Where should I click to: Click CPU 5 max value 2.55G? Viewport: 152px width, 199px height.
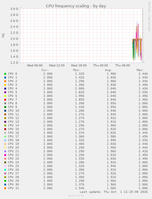click(143, 92)
